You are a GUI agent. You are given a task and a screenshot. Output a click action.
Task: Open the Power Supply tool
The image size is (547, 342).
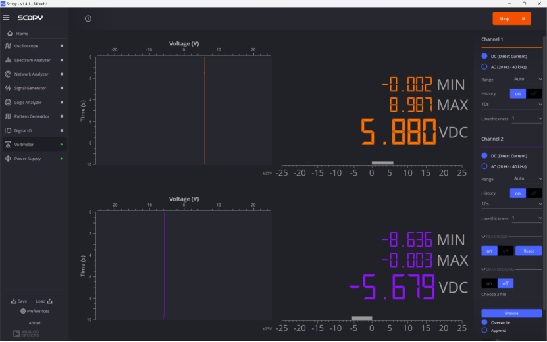point(28,159)
